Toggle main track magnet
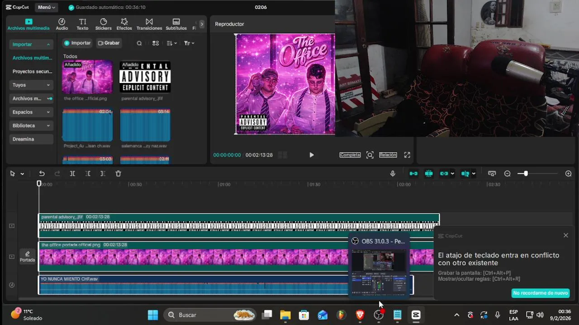Image resolution: width=579 pixels, height=325 pixels. coord(413,174)
